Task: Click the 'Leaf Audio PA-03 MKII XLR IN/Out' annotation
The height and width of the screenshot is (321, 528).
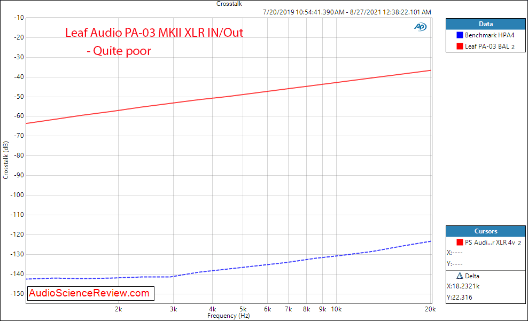Action: 154,33
